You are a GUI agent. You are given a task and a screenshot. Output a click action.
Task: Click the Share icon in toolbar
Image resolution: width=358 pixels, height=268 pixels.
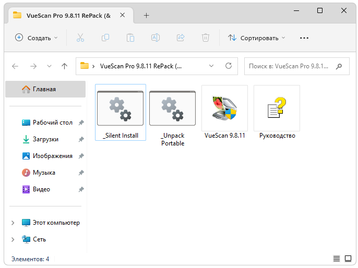[x=181, y=38]
